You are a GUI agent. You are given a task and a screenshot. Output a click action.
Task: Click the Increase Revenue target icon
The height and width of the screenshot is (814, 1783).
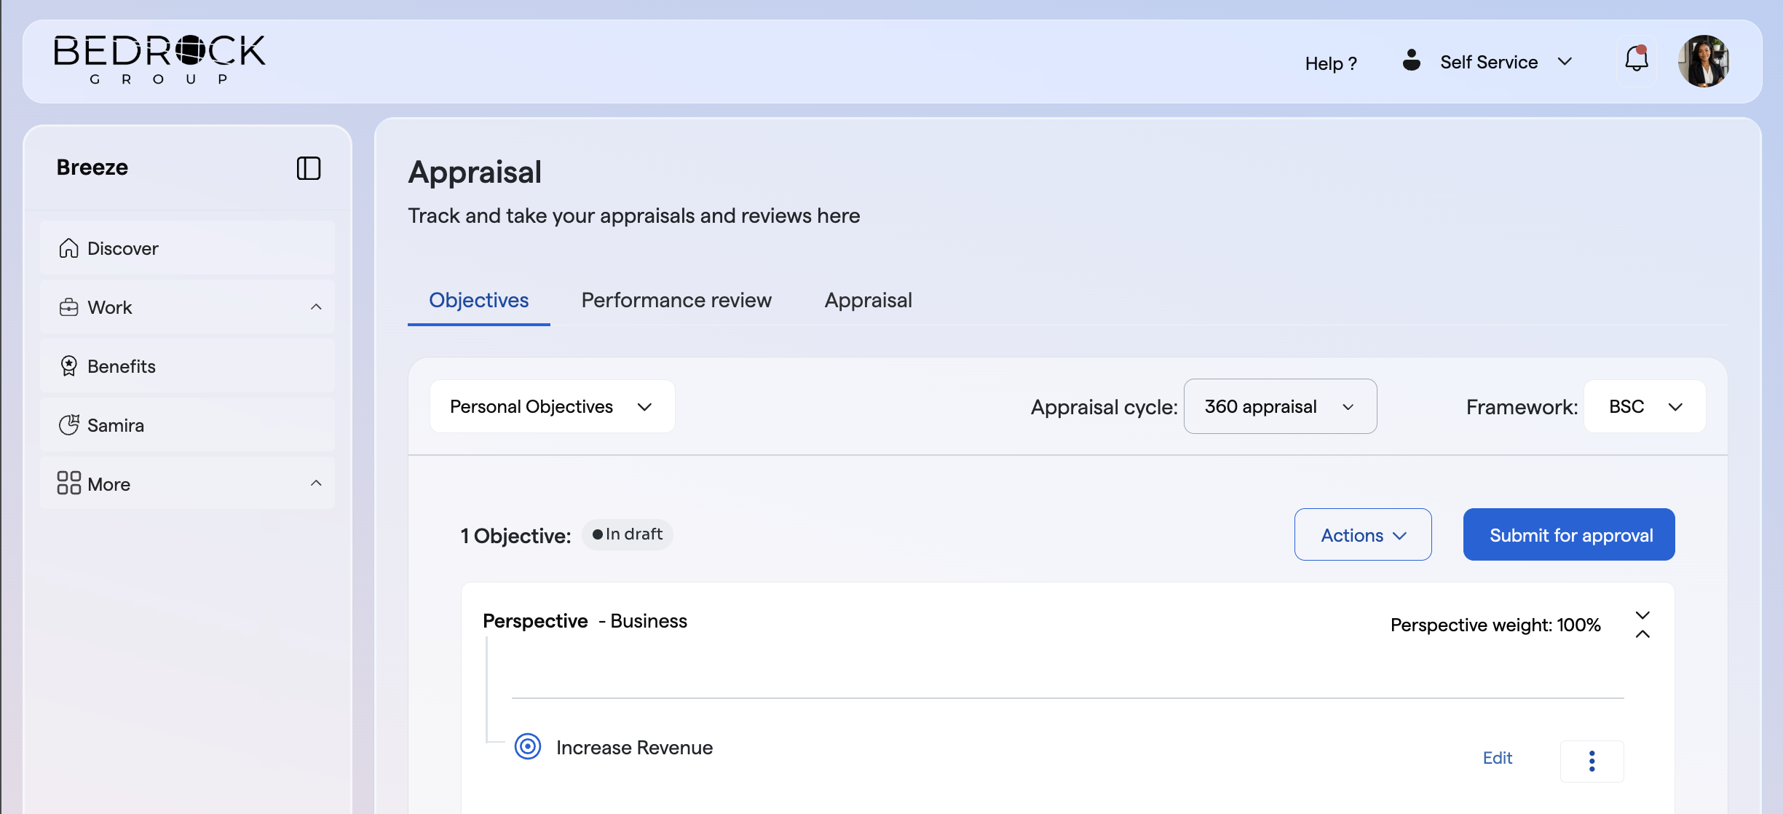coord(528,746)
